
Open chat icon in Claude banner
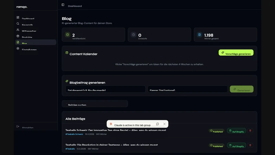pyautogui.click(x=157, y=124)
